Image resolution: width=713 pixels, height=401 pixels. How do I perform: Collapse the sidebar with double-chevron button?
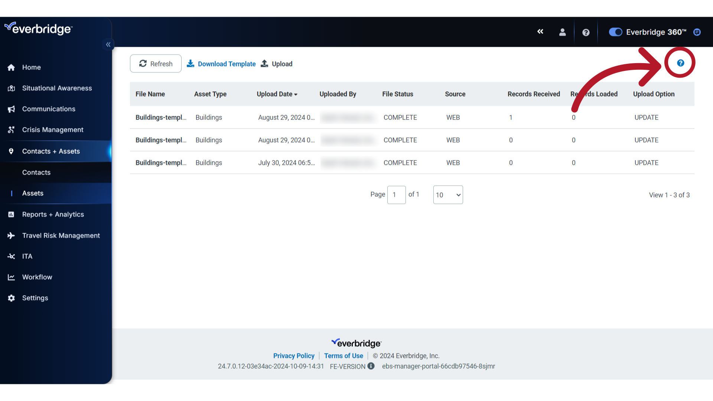pos(108,45)
